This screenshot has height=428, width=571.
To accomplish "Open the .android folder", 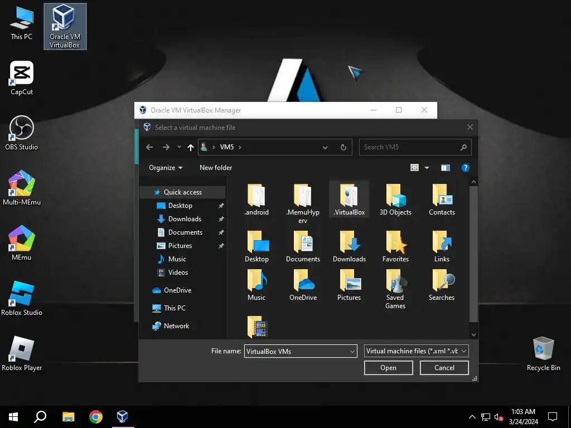I will (257, 200).
